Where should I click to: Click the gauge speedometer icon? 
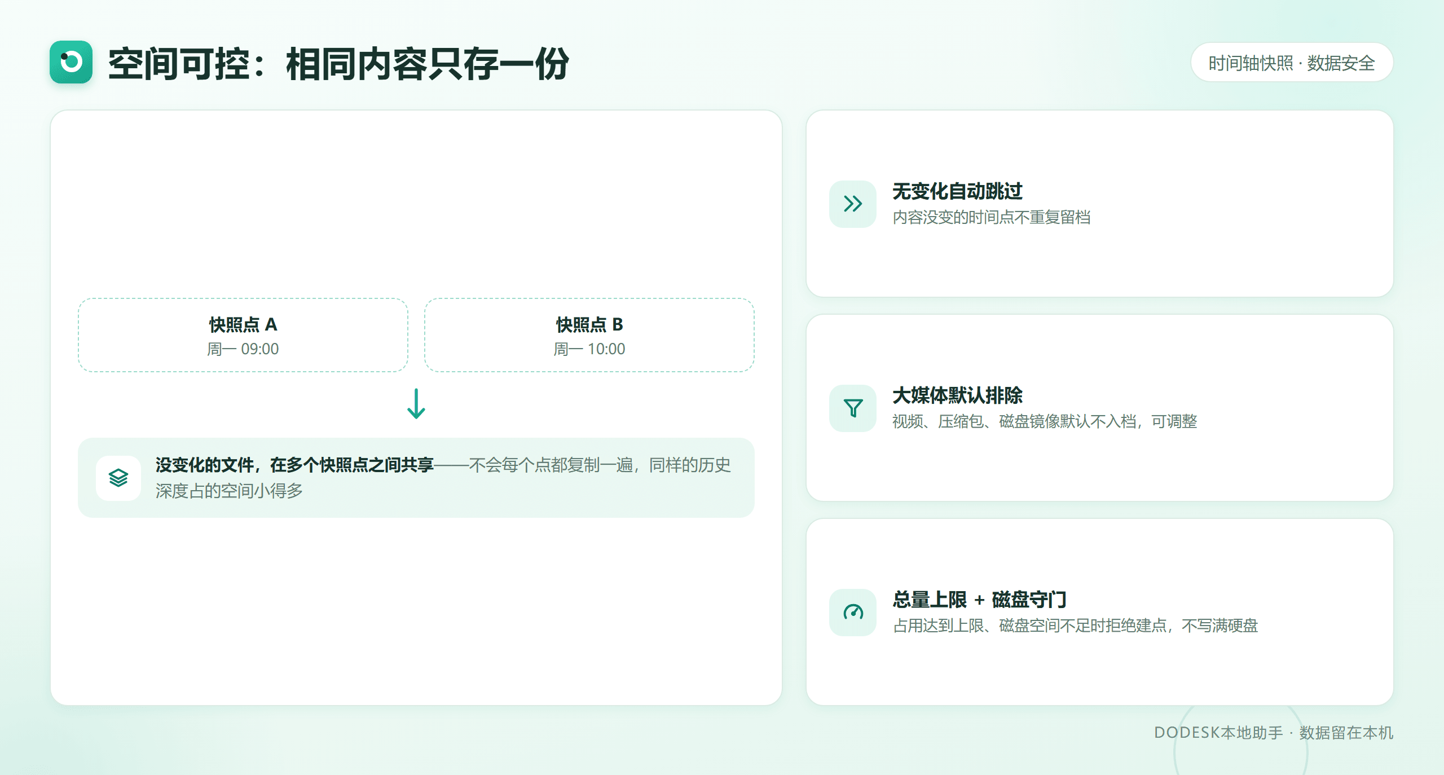pos(853,612)
